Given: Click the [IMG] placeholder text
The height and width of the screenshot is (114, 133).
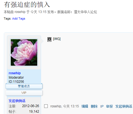Looking at the screenshot, I should click(x=57, y=39).
